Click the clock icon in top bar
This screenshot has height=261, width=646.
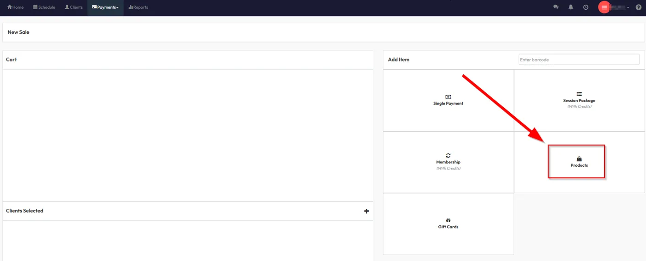(x=586, y=7)
